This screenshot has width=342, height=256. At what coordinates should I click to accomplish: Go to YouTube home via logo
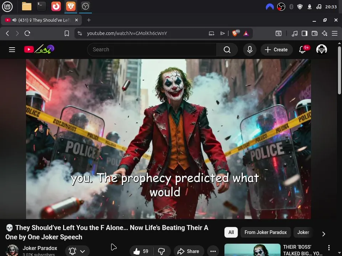point(39,49)
